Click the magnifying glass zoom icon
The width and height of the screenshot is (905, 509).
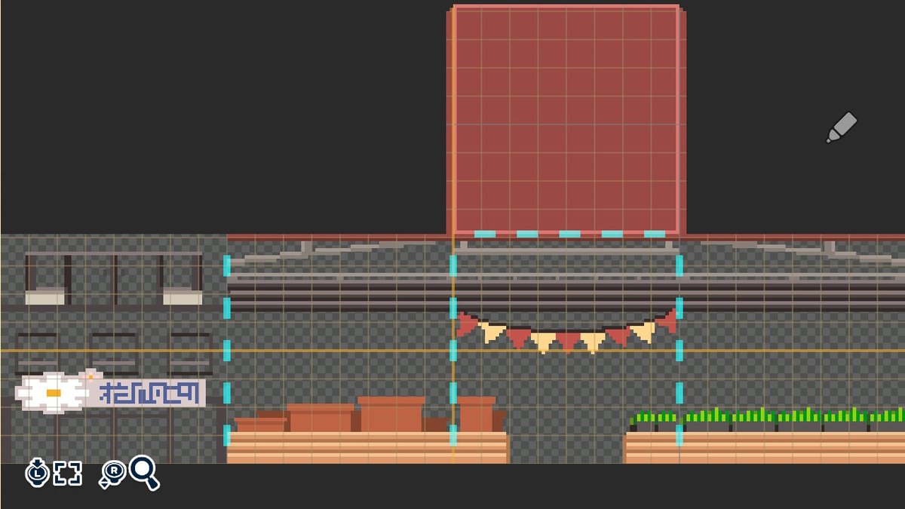pyautogui.click(x=144, y=472)
